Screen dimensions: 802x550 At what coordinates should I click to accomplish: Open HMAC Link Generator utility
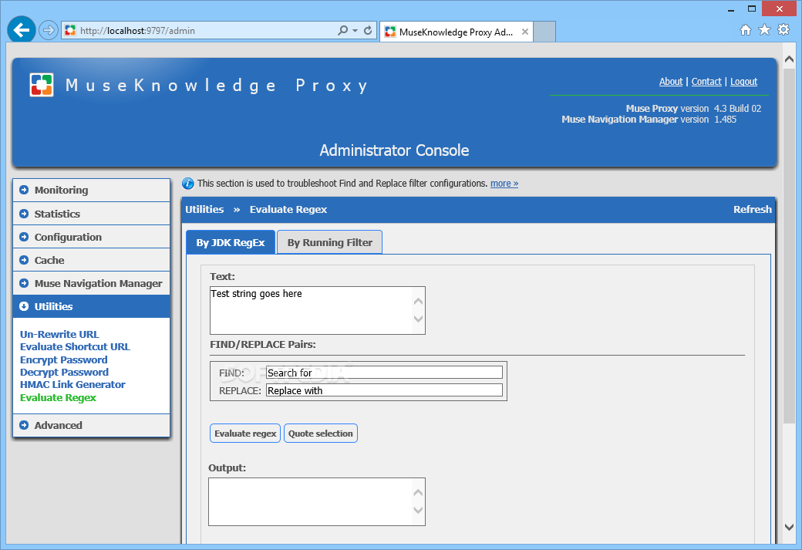(x=72, y=384)
